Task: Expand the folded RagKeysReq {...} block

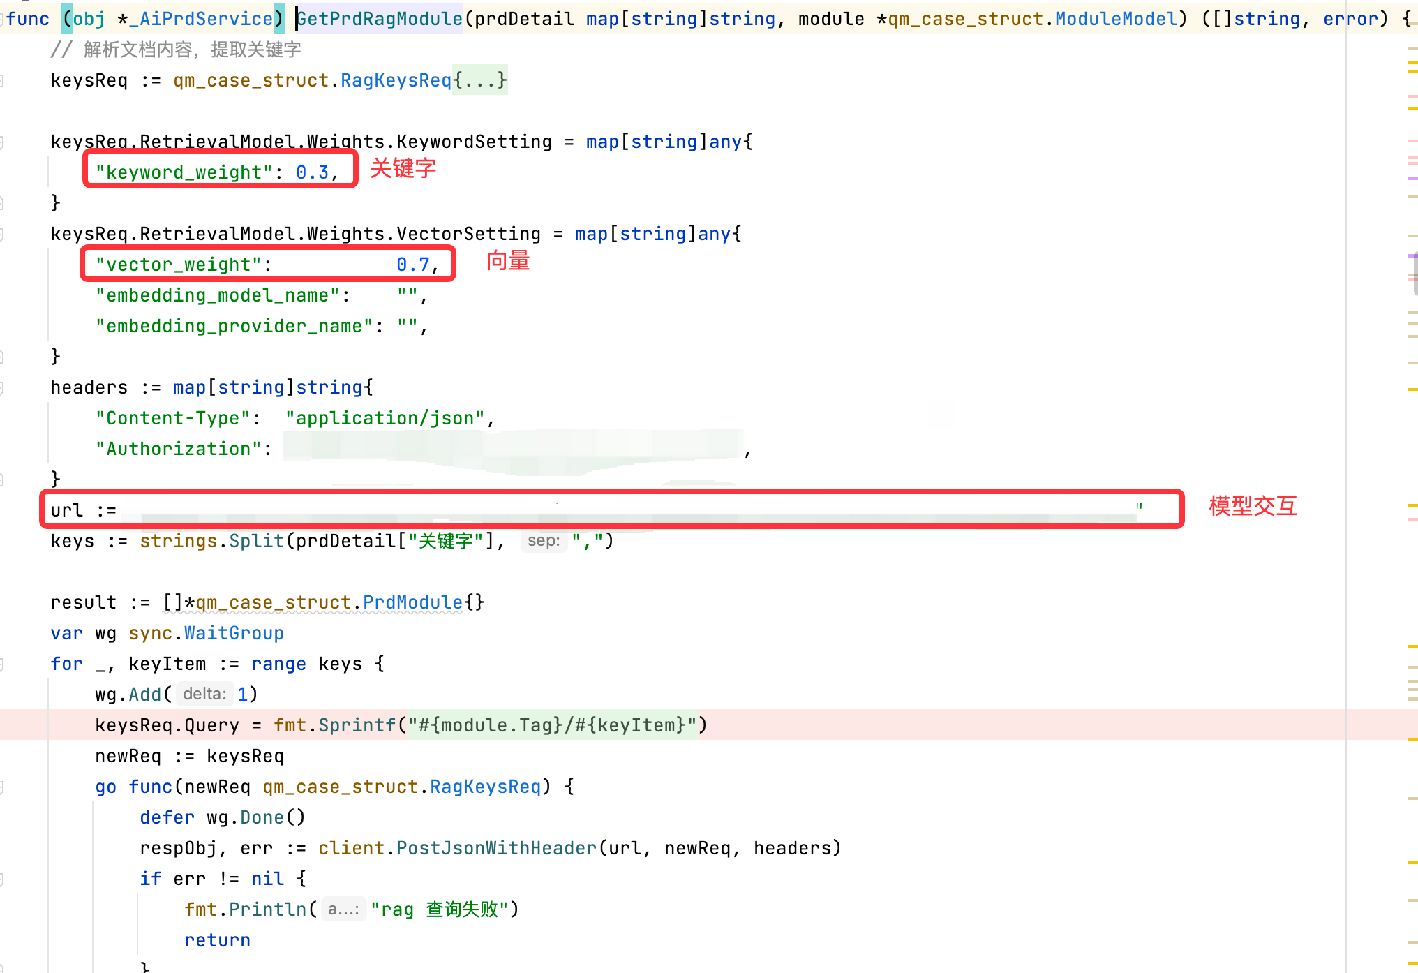Action: pyautogui.click(x=480, y=80)
